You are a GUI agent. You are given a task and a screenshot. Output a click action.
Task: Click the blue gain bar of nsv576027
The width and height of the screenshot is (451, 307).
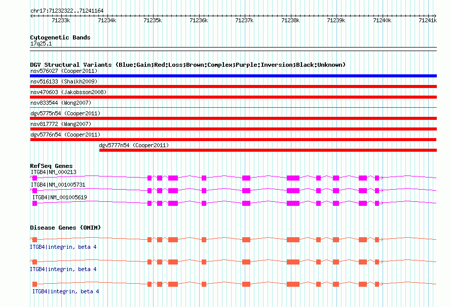tap(233, 76)
